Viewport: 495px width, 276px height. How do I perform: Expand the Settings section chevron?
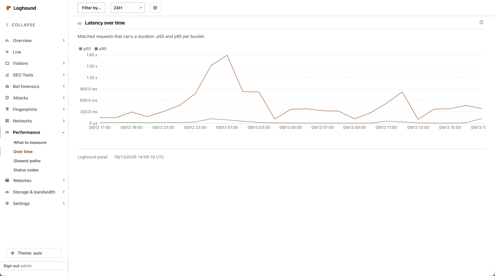coord(64,203)
